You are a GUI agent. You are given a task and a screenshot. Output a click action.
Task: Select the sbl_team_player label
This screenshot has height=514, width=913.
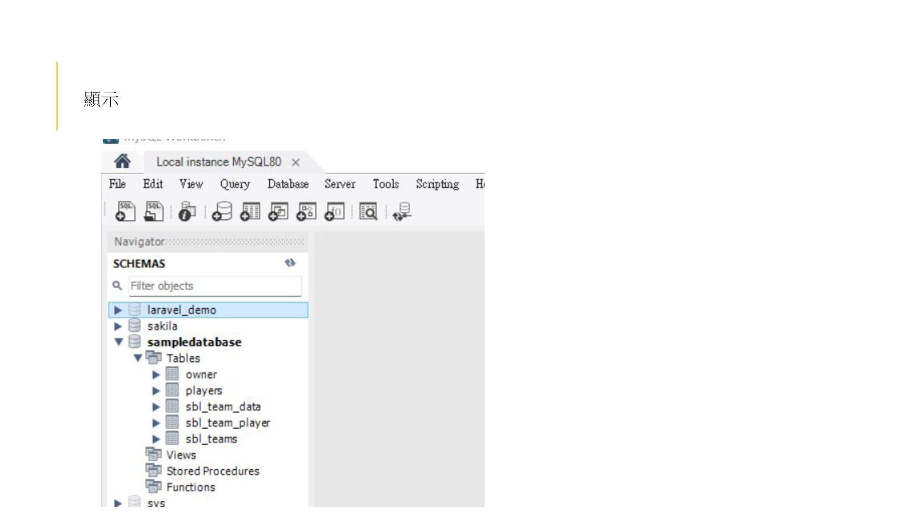(228, 423)
